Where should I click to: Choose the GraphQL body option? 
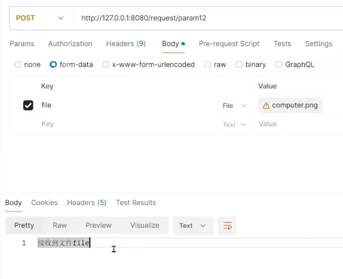(279, 64)
